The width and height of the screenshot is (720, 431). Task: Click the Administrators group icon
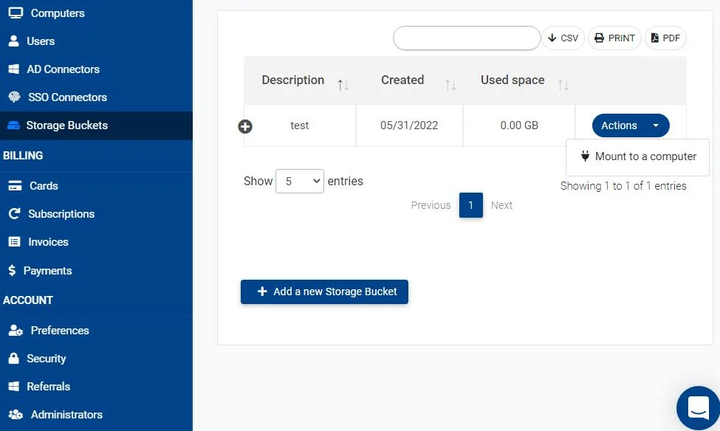pos(16,414)
